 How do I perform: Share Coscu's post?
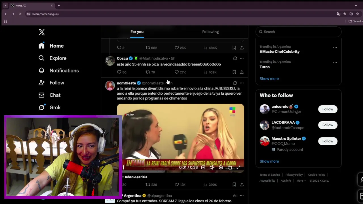click(x=242, y=72)
